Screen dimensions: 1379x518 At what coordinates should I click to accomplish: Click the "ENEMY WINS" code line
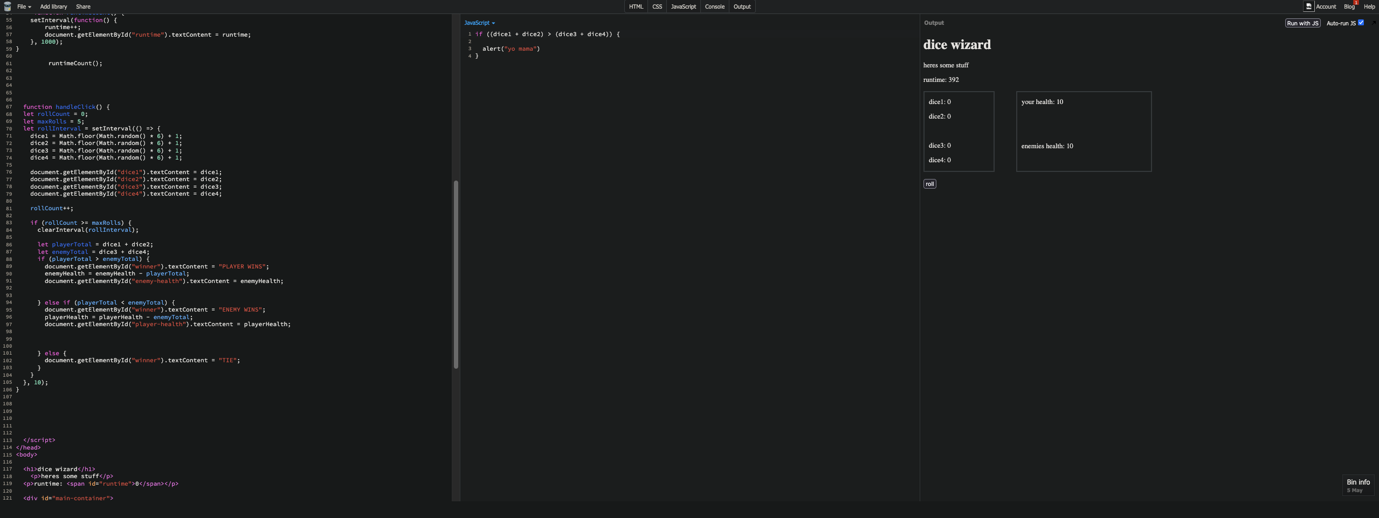click(x=155, y=309)
